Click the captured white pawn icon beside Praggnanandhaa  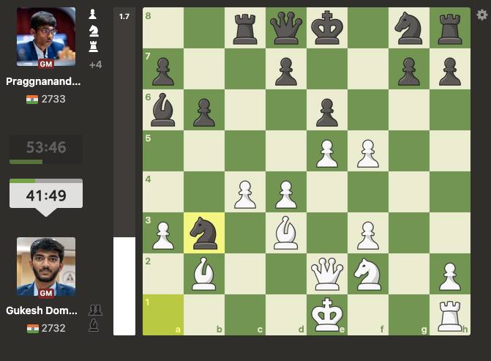coord(92,14)
